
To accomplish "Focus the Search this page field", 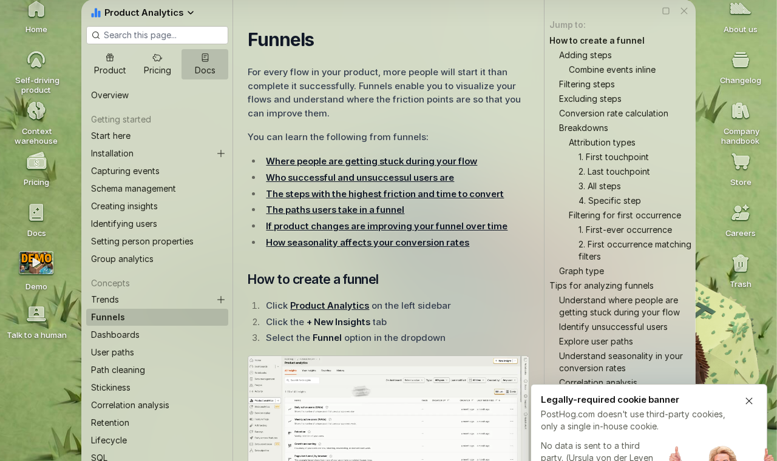I will coord(157,35).
